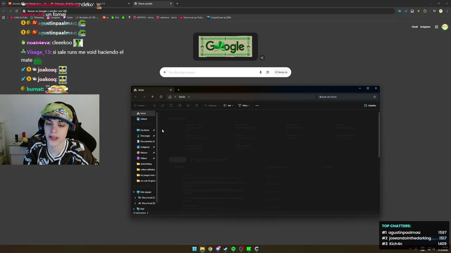451x253 pixels.
Task: Open the Kick bookmark
Action: click(115, 17)
